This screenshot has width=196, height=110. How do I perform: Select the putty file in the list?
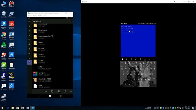[x=52, y=68]
